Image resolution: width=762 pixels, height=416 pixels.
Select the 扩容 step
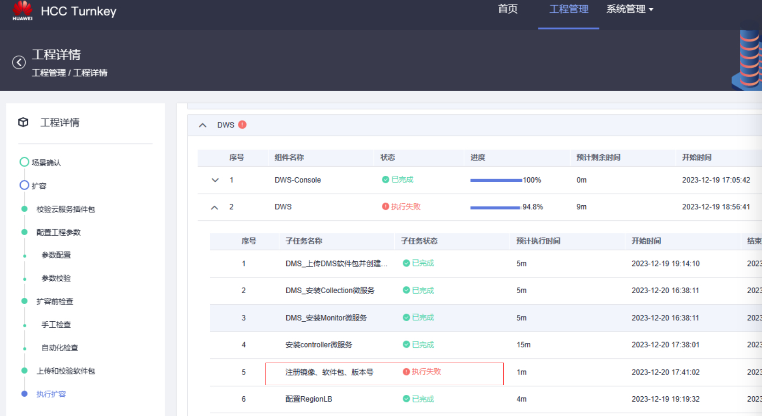click(39, 186)
